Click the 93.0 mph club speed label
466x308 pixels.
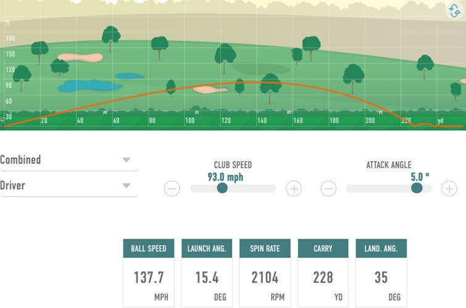(x=225, y=177)
